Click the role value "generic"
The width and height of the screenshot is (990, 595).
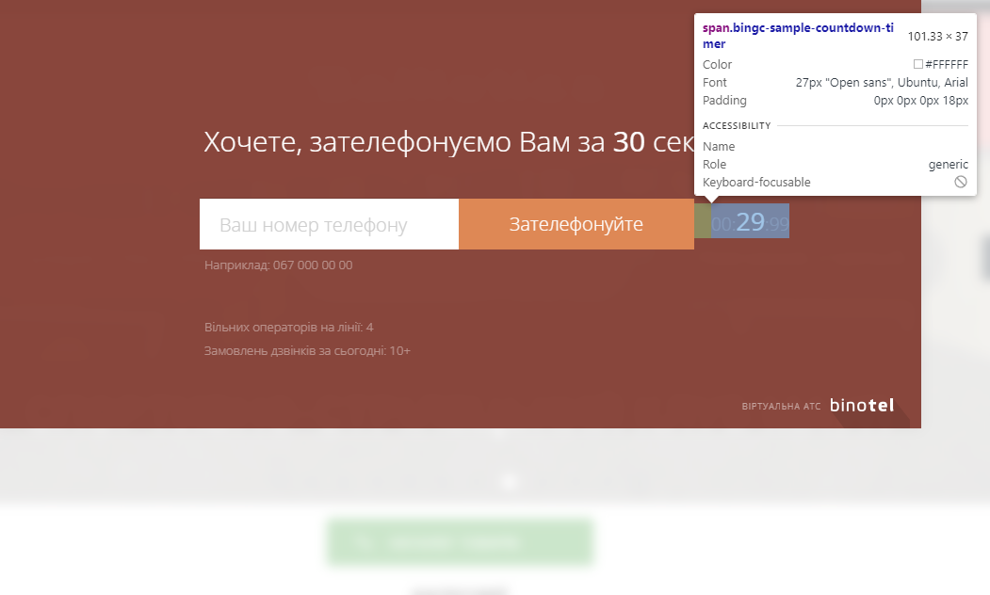(948, 165)
